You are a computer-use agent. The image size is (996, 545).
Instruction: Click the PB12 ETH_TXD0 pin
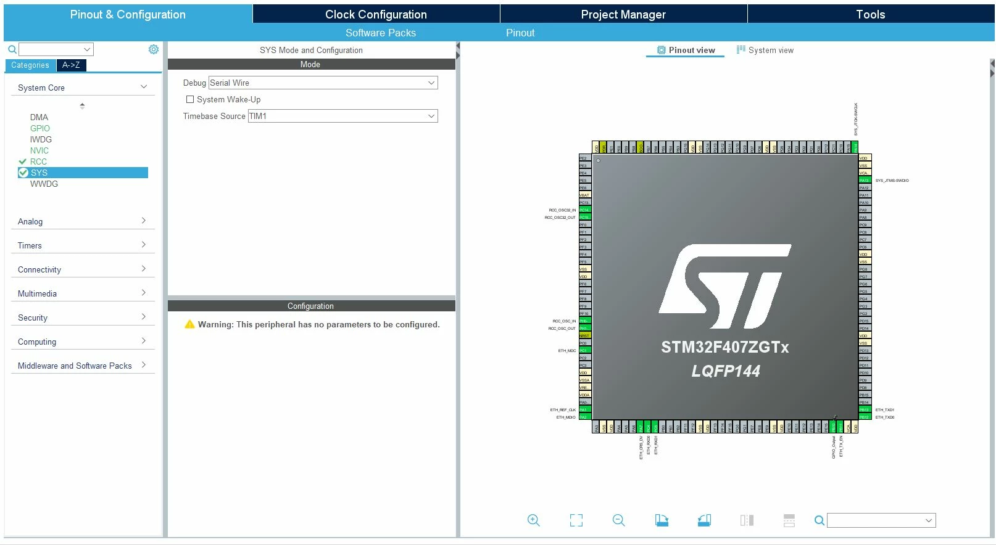click(x=865, y=417)
